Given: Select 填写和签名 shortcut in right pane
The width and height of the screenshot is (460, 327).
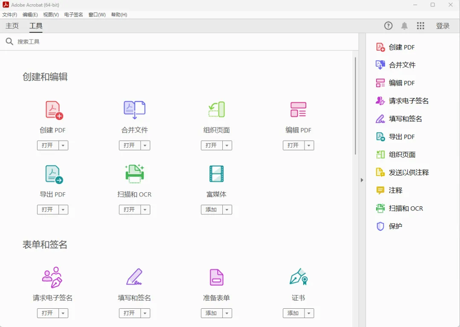Looking at the screenshot, I should 399,119.
